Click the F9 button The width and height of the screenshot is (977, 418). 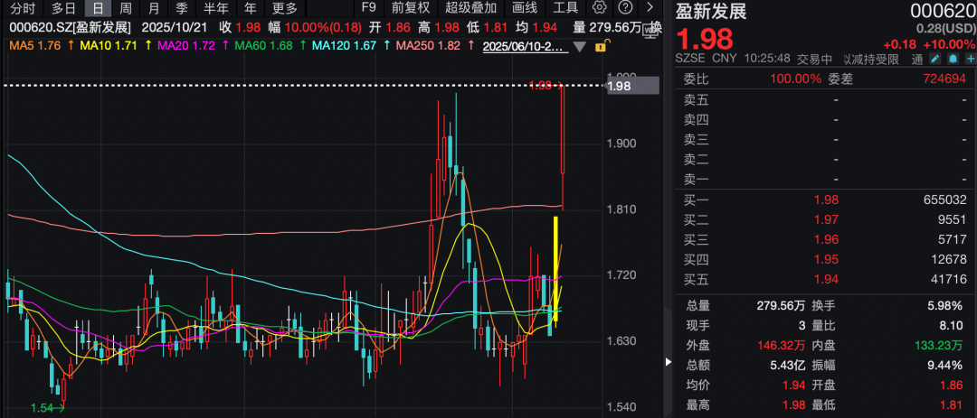(x=367, y=8)
